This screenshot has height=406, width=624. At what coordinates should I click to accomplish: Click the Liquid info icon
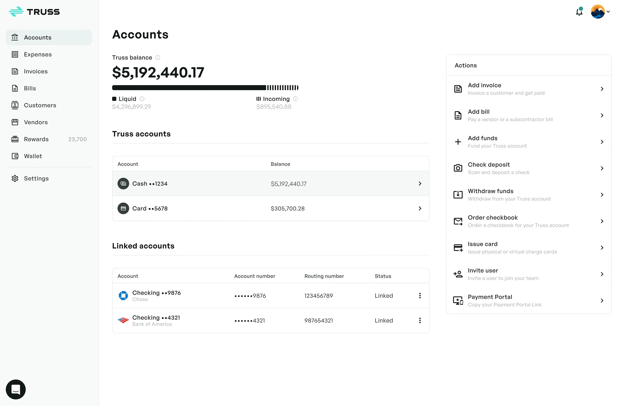pos(142,99)
